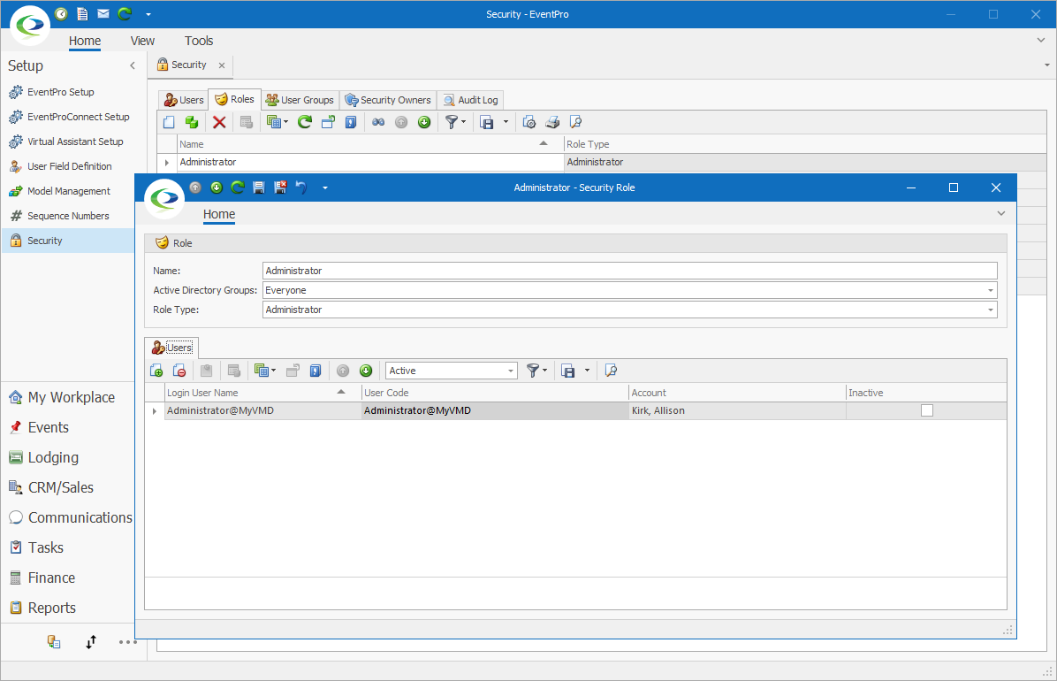Image resolution: width=1057 pixels, height=681 pixels.
Task: Click green down arrow in role Users toolbar
Action: tap(366, 371)
